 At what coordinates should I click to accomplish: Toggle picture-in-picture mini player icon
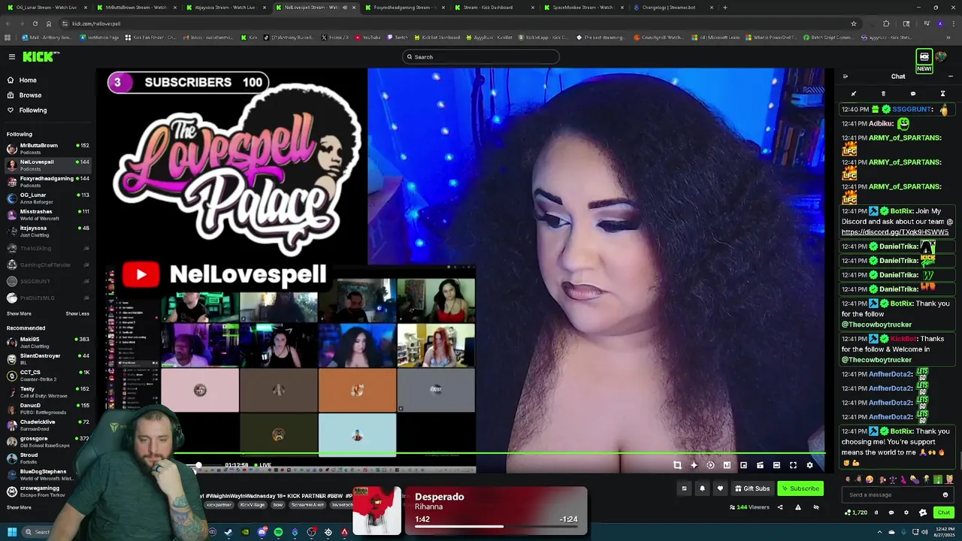743,465
